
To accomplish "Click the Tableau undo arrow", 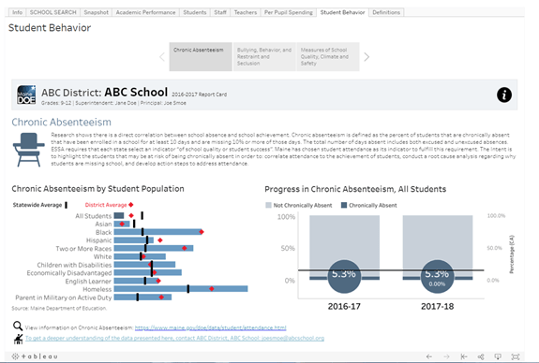I will (x=429, y=356).
